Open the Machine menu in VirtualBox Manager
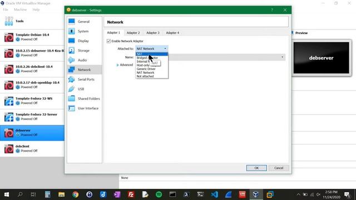The height and width of the screenshot is (200, 356). pyautogui.click(x=20, y=9)
